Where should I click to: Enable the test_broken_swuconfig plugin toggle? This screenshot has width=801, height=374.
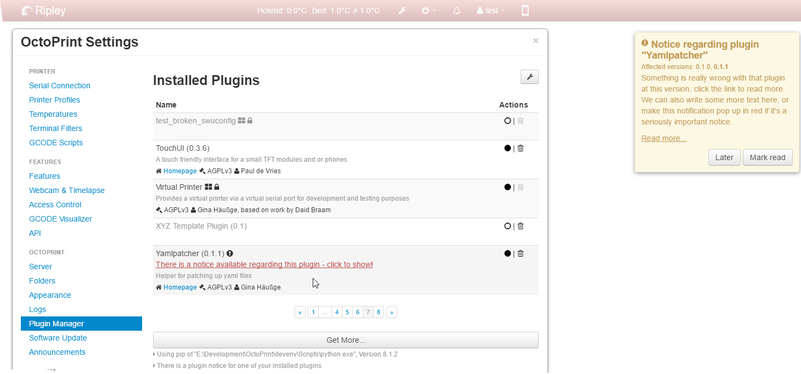507,121
